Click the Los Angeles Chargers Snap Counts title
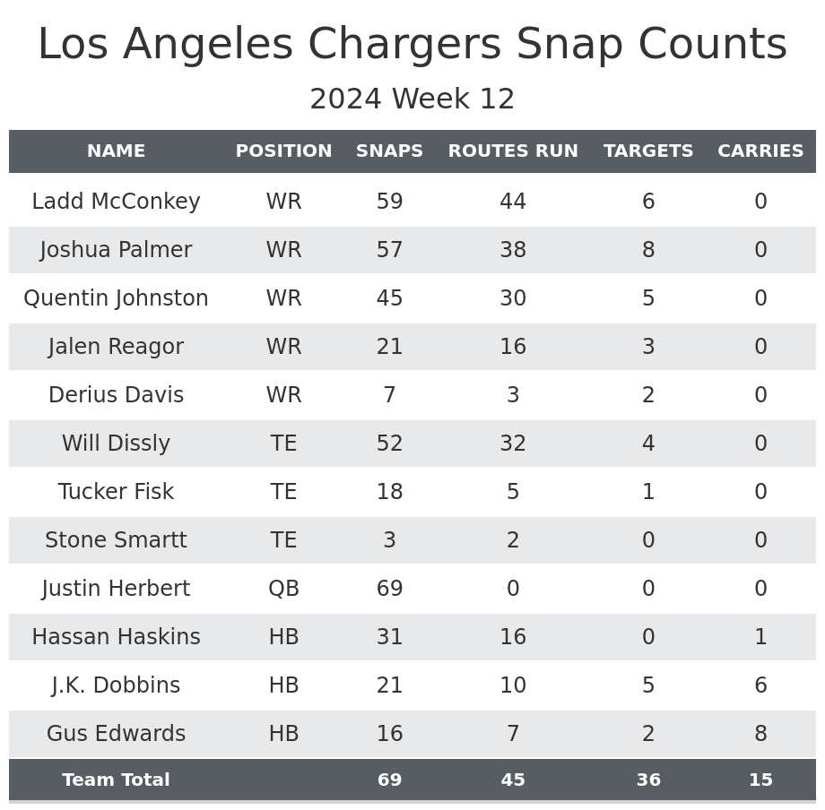Screen dimensions: 825x810 coord(412,45)
